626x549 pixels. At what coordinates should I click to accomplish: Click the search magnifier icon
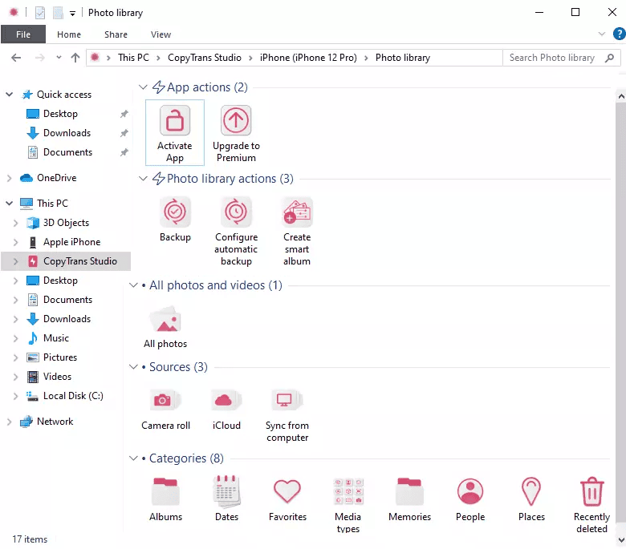609,58
